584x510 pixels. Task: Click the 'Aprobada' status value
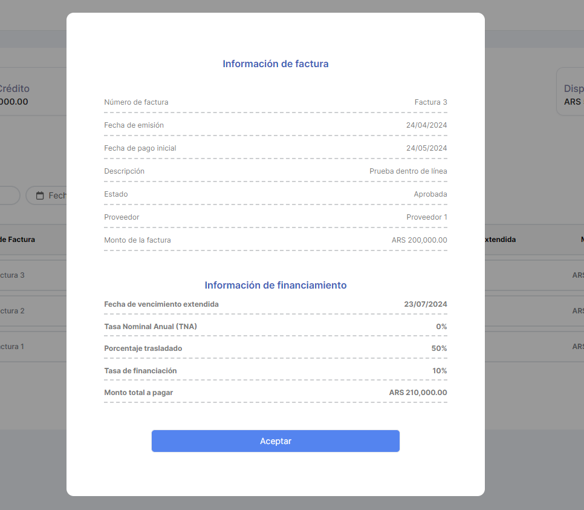[430, 194]
